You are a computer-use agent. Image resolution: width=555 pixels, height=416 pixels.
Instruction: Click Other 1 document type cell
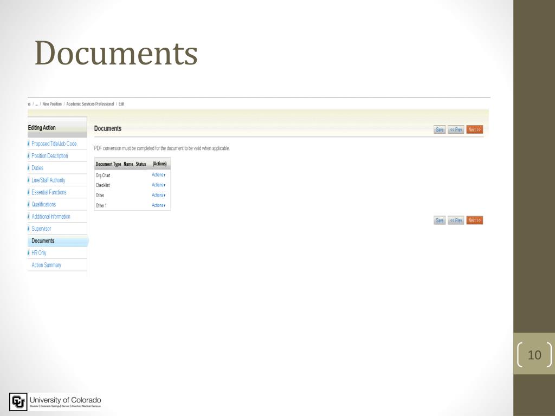tap(101, 205)
